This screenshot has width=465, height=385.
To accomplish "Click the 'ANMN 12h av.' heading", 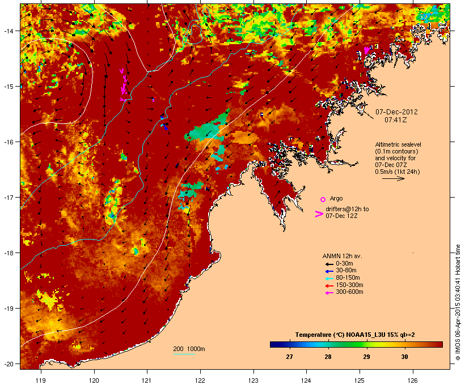I will tap(342, 256).
